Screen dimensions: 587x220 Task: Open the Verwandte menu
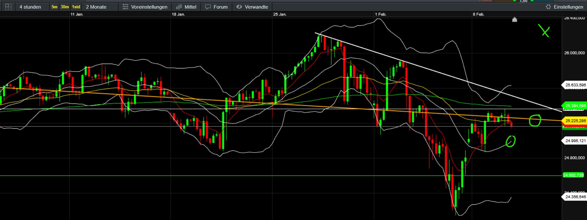pos(256,7)
